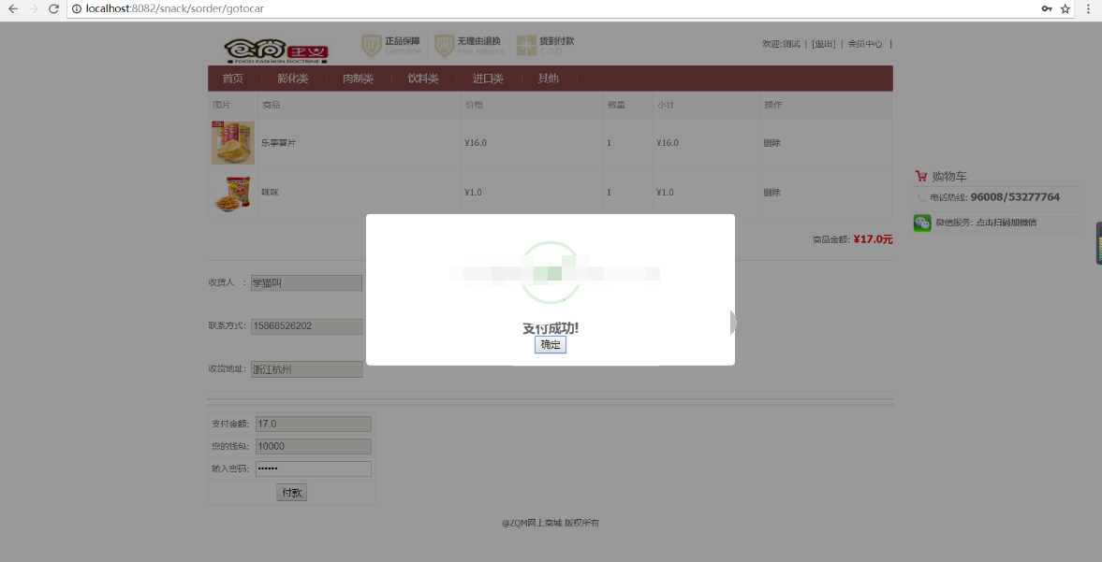Viewport: 1102px width, 562px height.
Task: Click the Free Returns badge icon
Action: click(444, 46)
